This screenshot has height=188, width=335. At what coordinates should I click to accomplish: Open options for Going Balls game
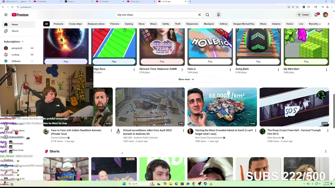[278, 70]
